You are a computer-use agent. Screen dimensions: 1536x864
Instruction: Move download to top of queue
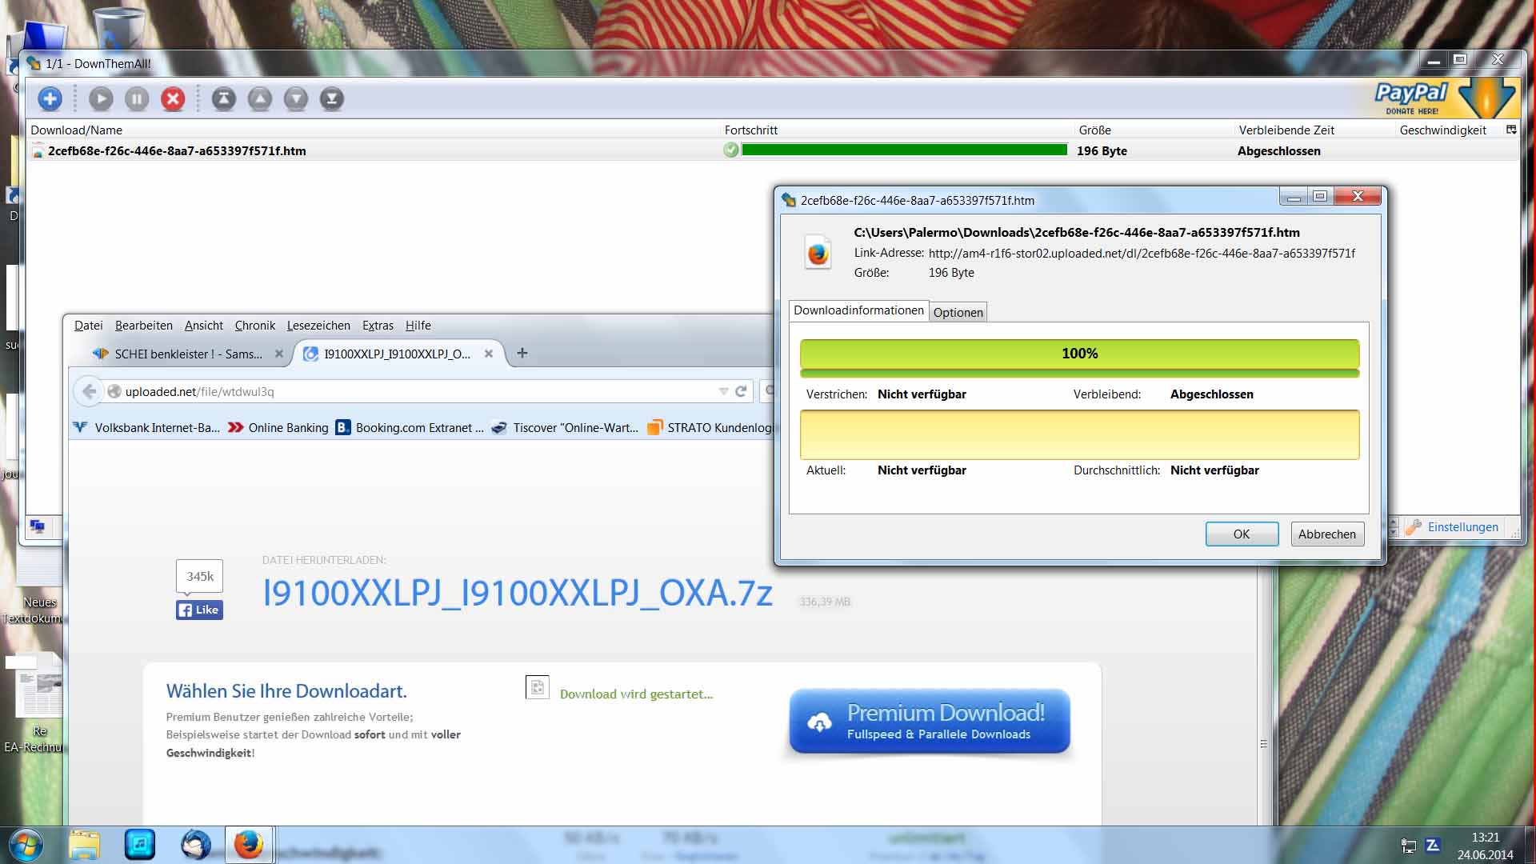click(224, 98)
